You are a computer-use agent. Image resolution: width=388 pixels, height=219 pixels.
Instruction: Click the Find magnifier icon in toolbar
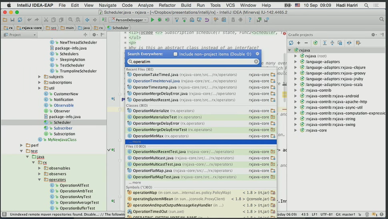71,20
